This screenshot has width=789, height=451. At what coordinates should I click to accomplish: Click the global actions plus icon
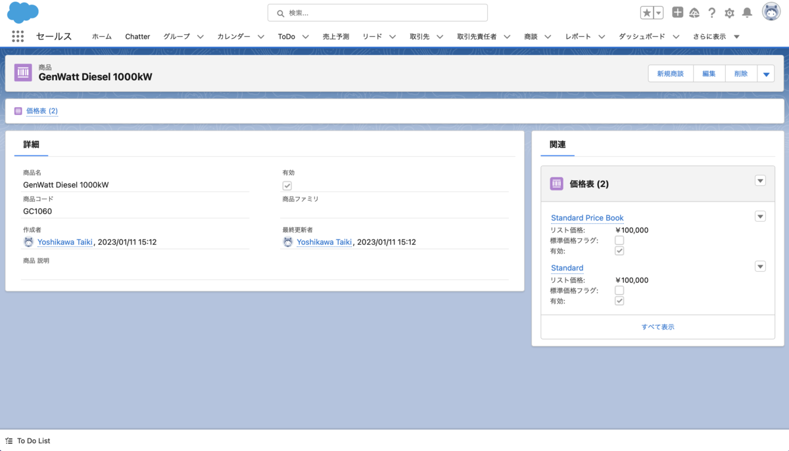pyautogui.click(x=677, y=12)
